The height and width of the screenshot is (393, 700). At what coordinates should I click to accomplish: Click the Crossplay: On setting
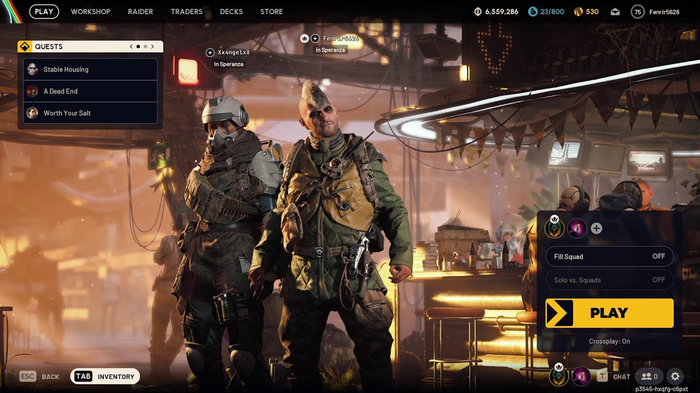(609, 341)
